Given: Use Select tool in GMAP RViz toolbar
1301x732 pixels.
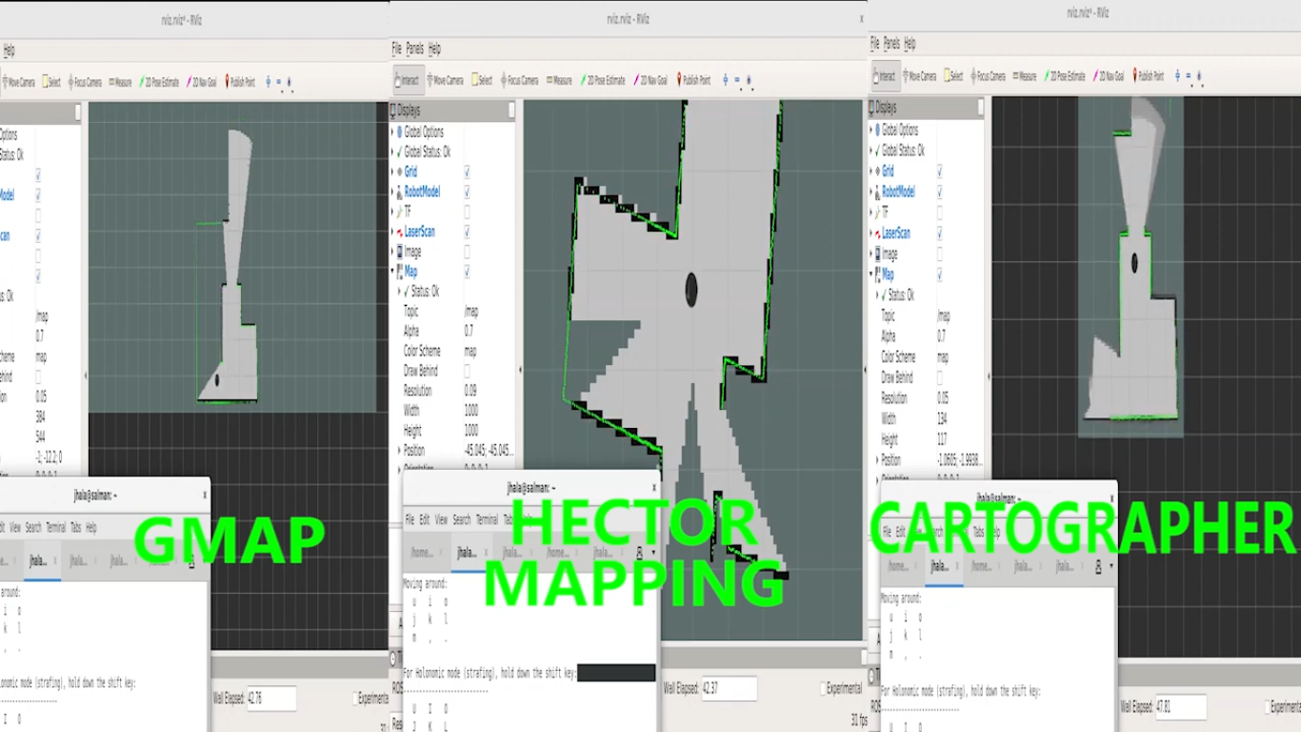Looking at the screenshot, I should 50,83.
